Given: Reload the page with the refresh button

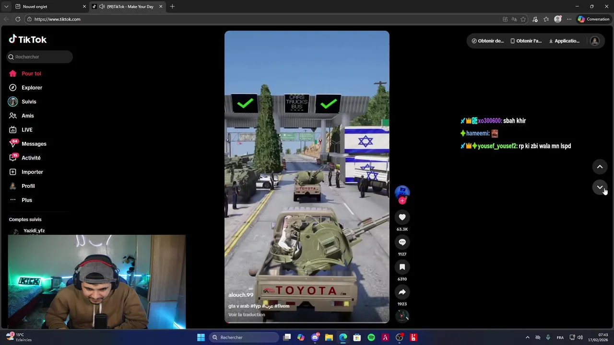Looking at the screenshot, I should (x=18, y=19).
